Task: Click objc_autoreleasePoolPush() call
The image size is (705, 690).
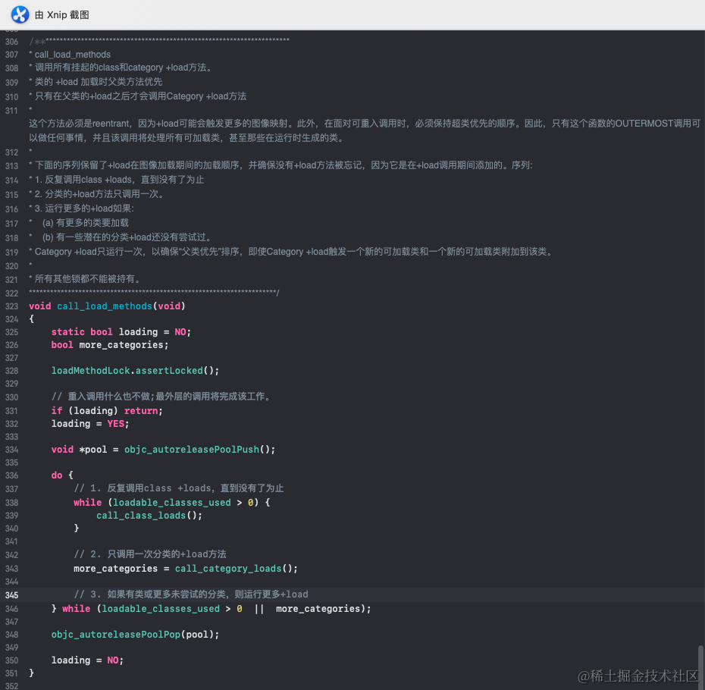Action: click(199, 450)
